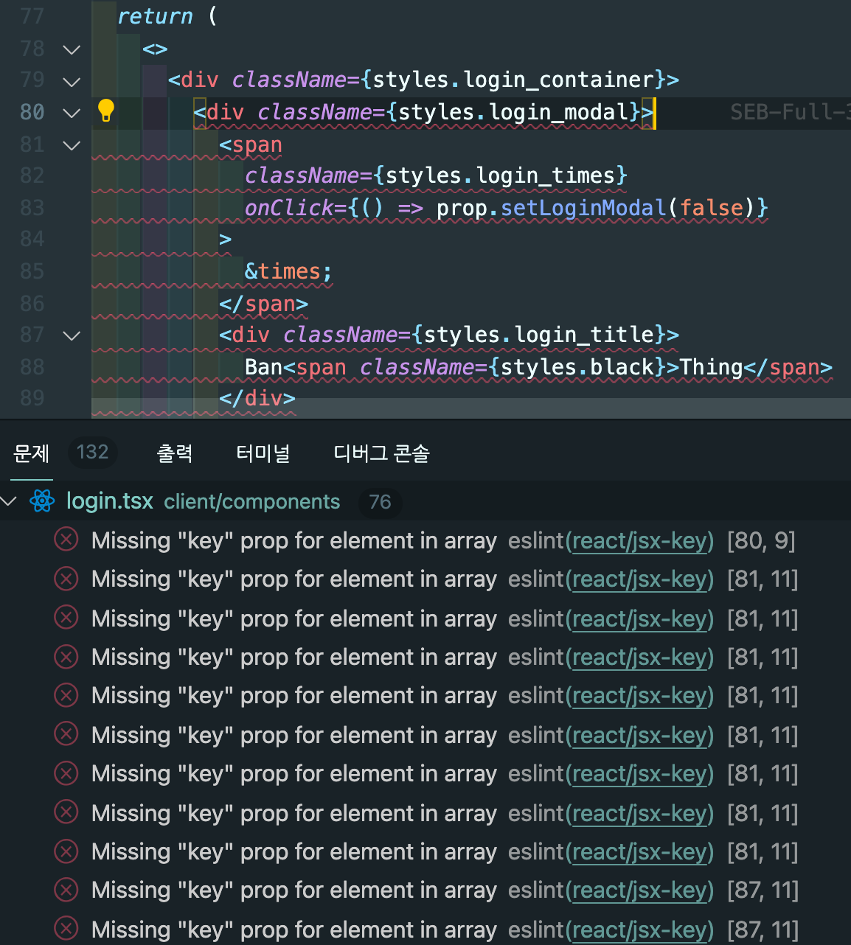Click the yellow lightbulb quick-fix icon
Image resolution: width=851 pixels, height=945 pixels.
tap(106, 111)
